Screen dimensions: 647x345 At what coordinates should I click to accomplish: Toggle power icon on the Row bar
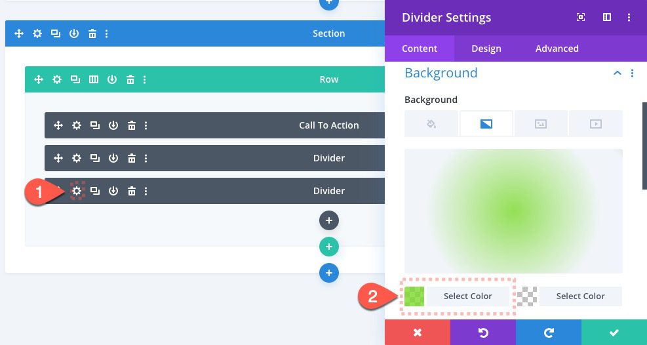click(x=112, y=79)
